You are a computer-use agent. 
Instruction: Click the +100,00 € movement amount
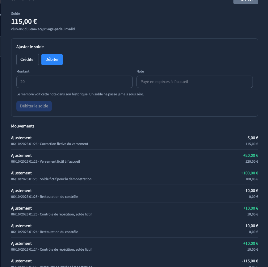[249, 173]
